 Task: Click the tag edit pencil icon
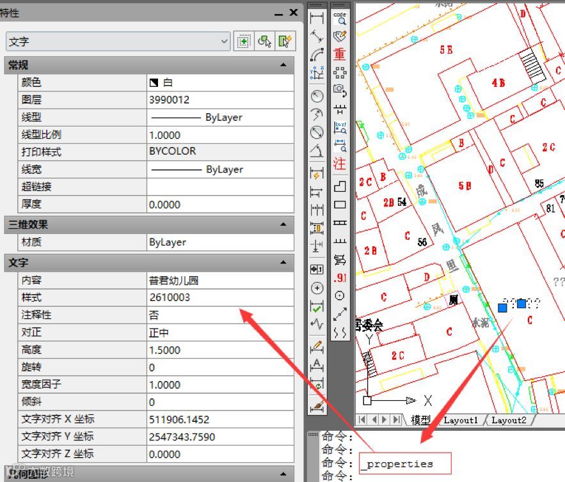coord(340,36)
